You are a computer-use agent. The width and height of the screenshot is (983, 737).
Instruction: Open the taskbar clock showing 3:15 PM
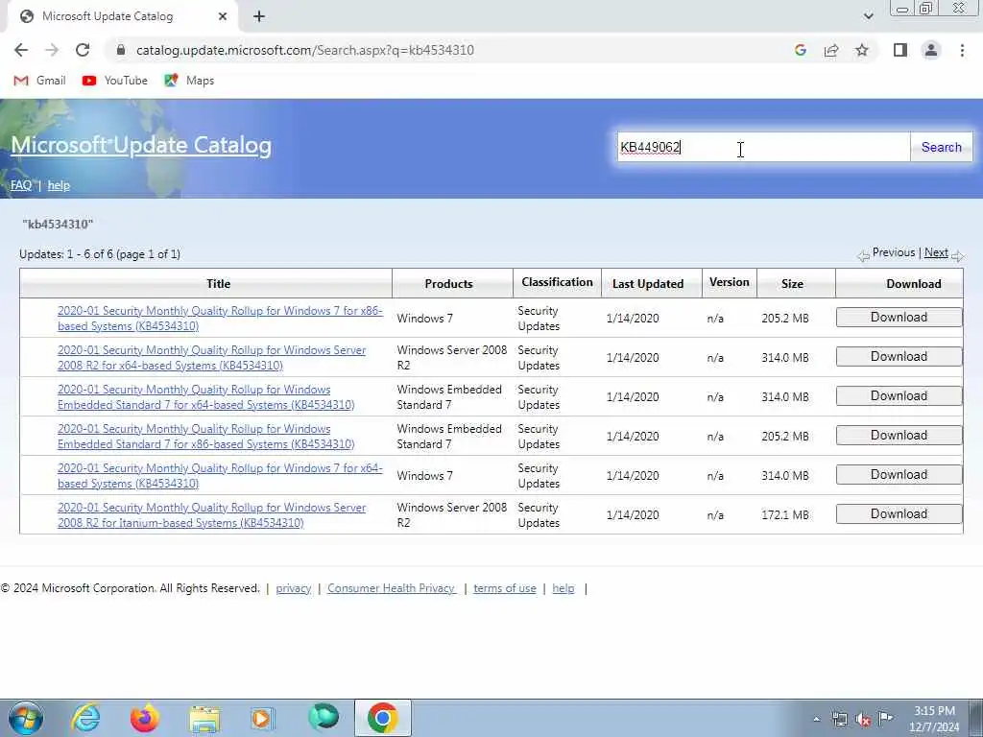point(934,719)
